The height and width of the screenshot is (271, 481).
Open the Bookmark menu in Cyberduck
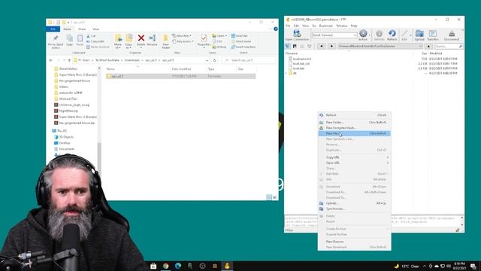click(x=325, y=26)
